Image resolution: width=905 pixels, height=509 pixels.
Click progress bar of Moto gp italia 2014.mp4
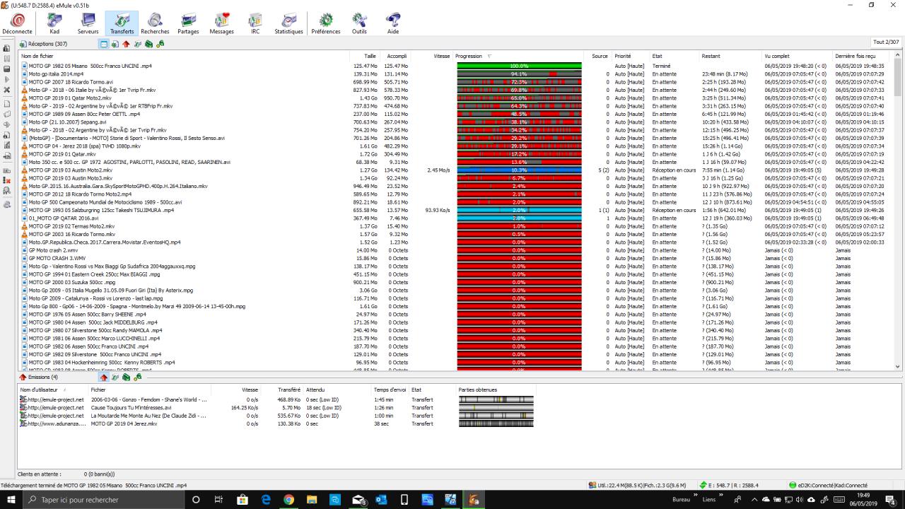tap(519, 74)
